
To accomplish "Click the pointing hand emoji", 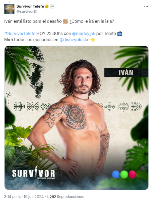I will click(x=92, y=40).
